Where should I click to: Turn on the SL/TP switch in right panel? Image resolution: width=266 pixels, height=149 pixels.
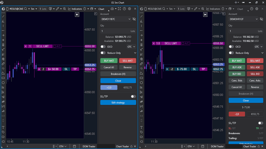coord(260,123)
